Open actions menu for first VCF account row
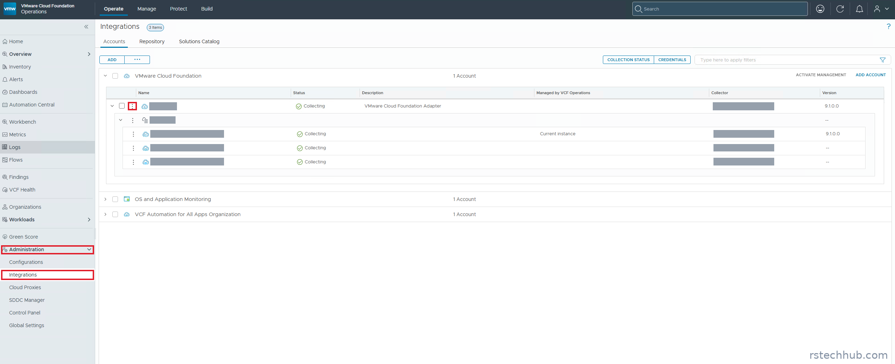 [x=132, y=106]
